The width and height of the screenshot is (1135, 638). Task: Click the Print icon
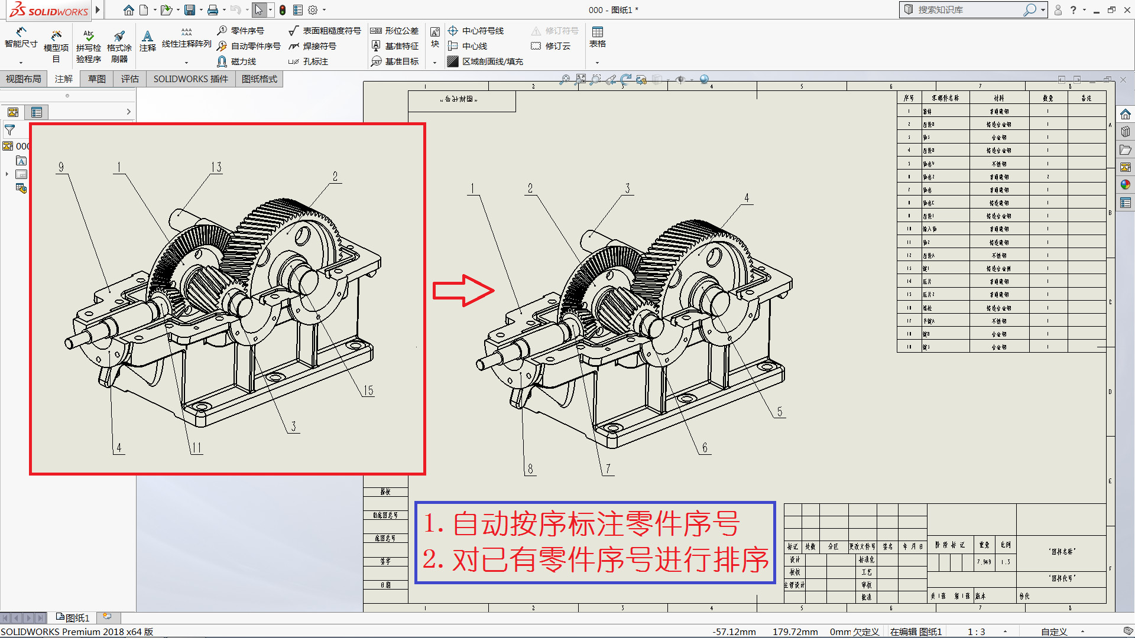point(213,10)
